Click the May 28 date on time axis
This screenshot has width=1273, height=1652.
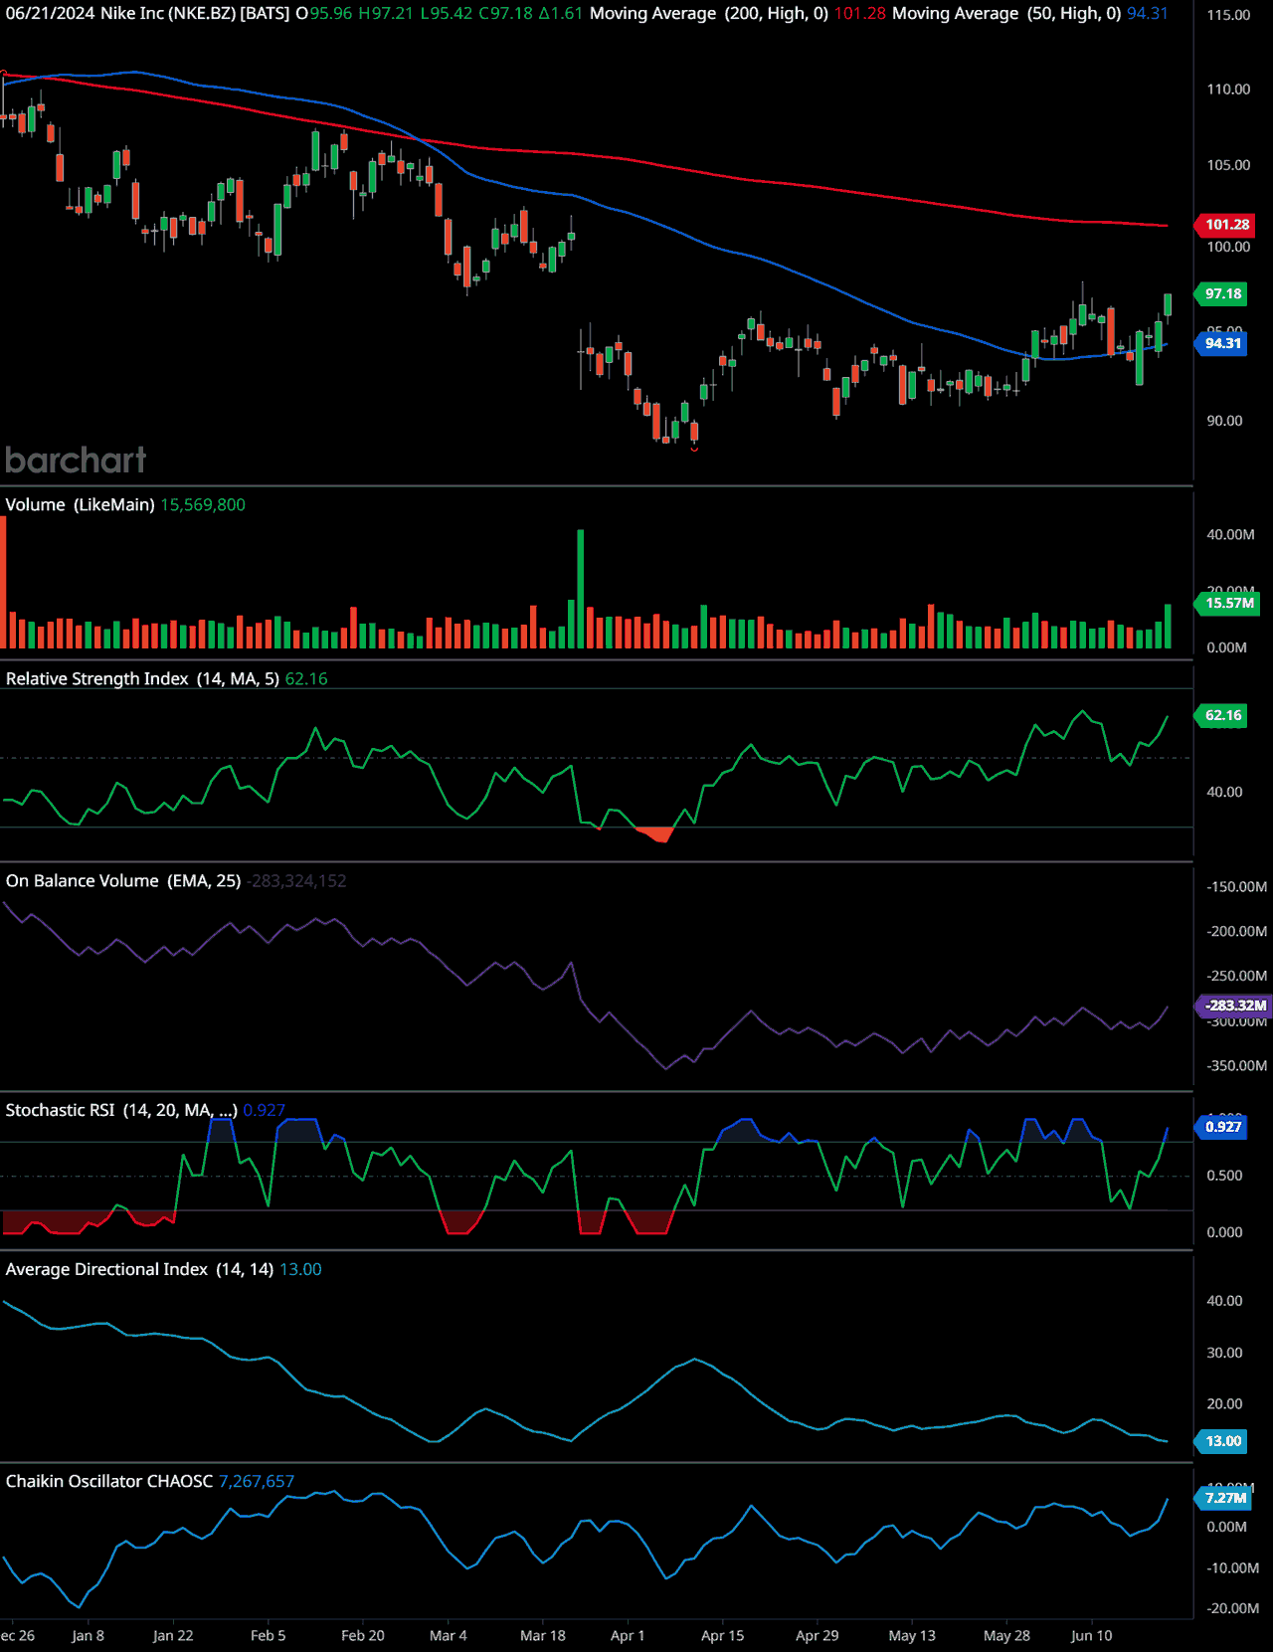[x=1006, y=1636]
